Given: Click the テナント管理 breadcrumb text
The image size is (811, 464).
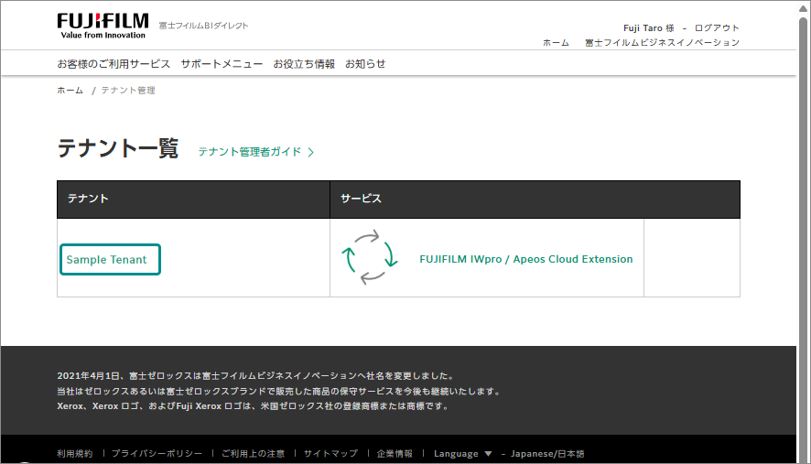Looking at the screenshot, I should pyautogui.click(x=128, y=91).
